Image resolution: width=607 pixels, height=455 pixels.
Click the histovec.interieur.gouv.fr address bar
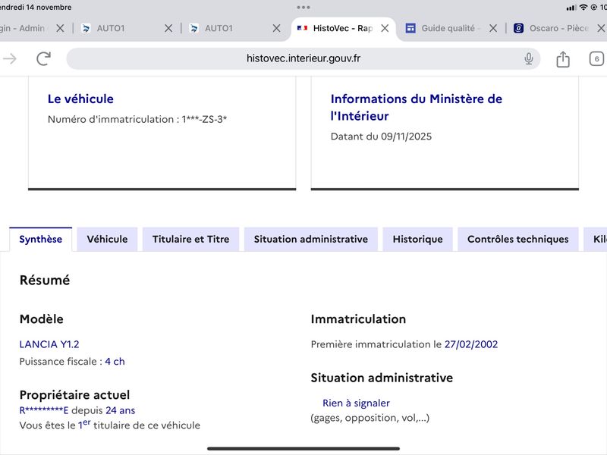(303, 59)
